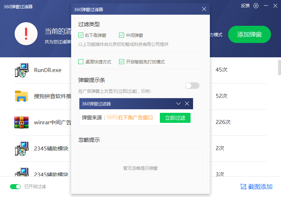281x197 pixels.
Task: Expand the chevron in the example popup
Action: pyautogui.click(x=179, y=104)
